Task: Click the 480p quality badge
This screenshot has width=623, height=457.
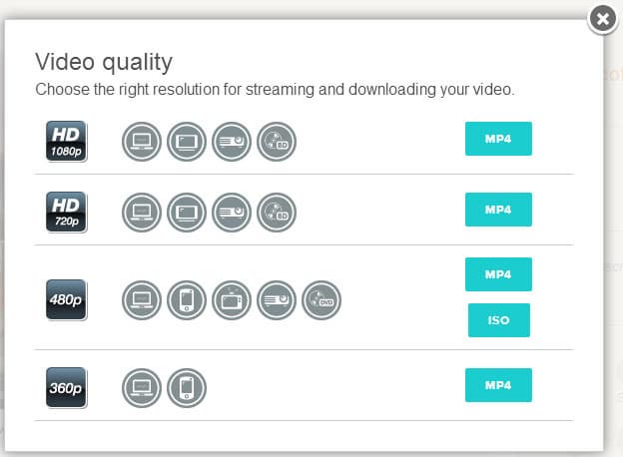Action: (x=66, y=299)
